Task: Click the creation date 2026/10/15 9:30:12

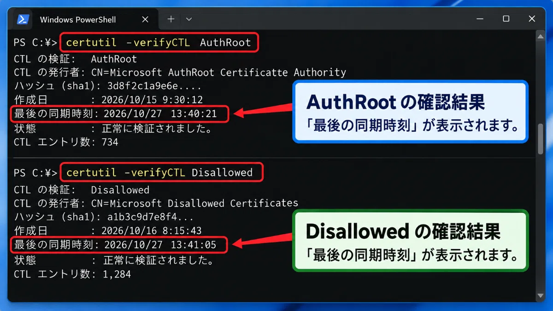Action: point(152,100)
